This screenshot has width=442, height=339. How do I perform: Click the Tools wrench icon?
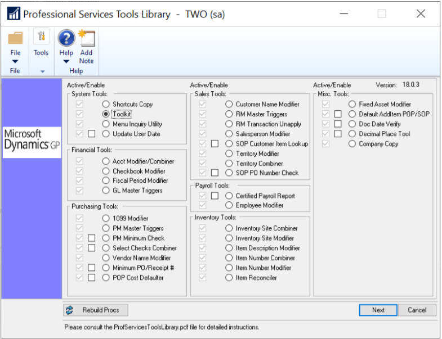point(41,37)
